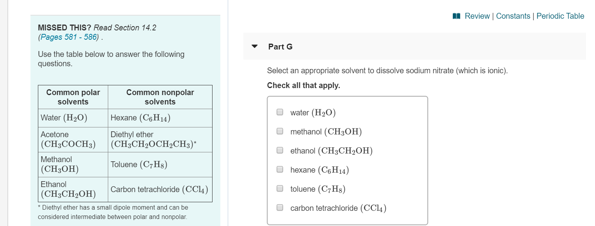Viewport: 595px width, 226px height.
Task: Select the Acetone cell in solvents table
Action: coord(73,139)
